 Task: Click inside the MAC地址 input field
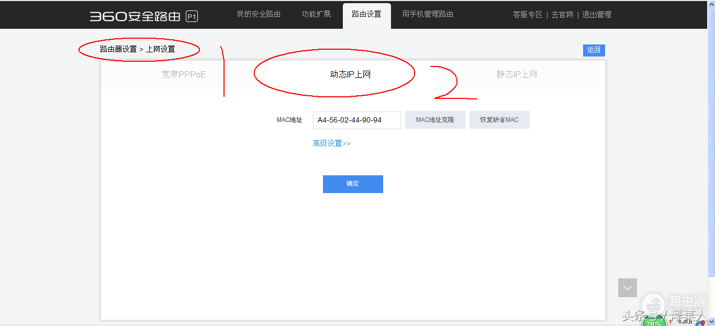(356, 120)
